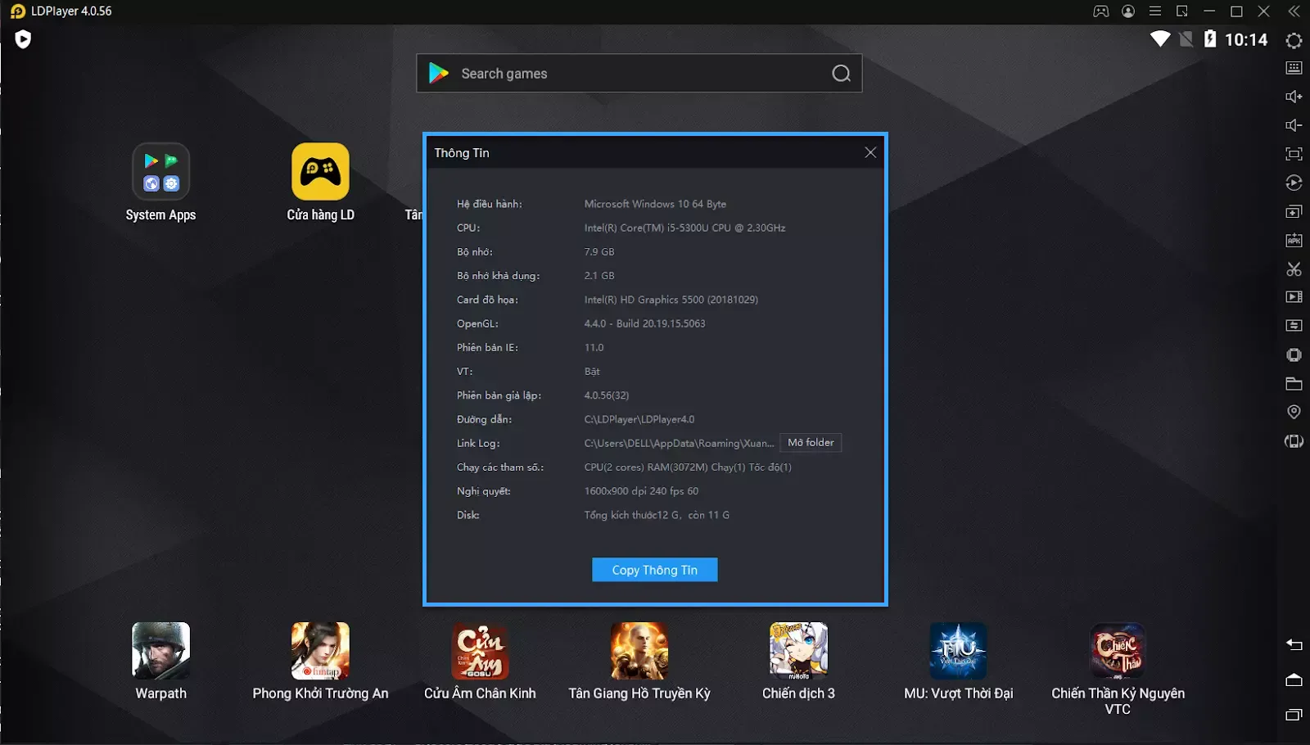Tap the Android Home button
The image size is (1310, 745).
1294,680
